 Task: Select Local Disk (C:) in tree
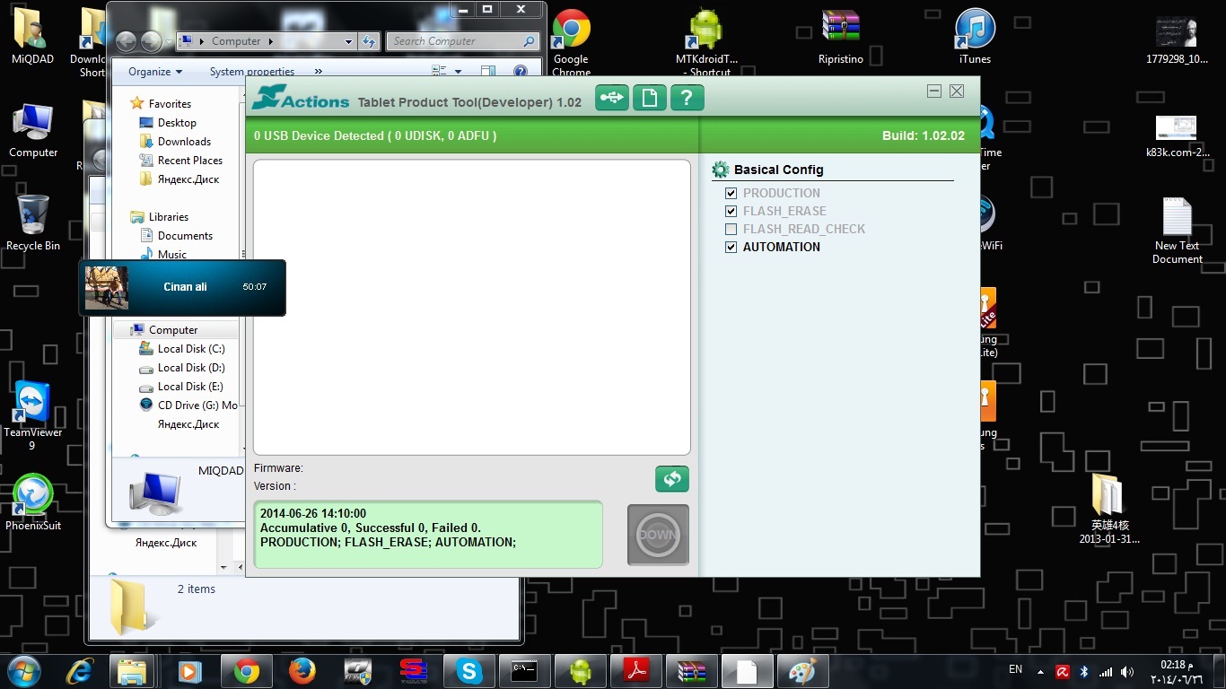(x=182, y=349)
